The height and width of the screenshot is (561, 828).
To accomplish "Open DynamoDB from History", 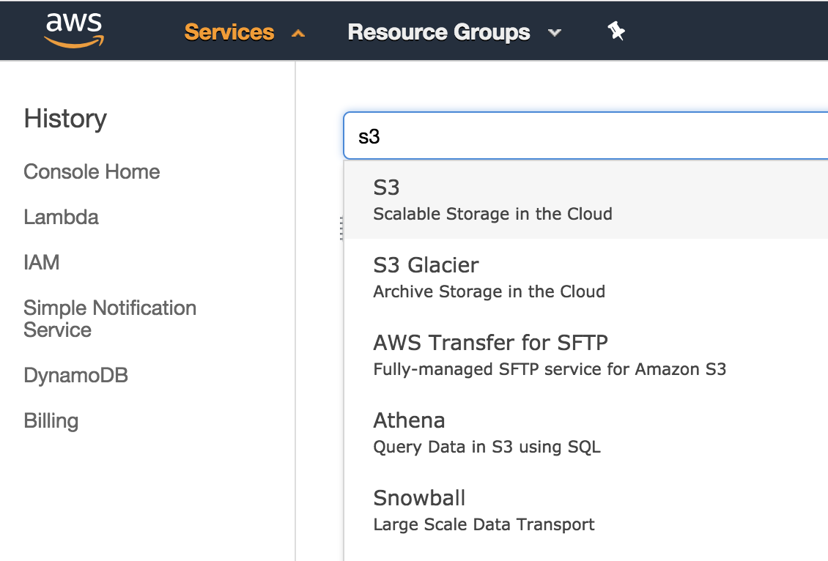I will point(76,375).
